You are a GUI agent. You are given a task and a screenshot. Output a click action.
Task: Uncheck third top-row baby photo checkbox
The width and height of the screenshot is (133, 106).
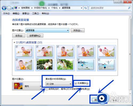[58, 47]
